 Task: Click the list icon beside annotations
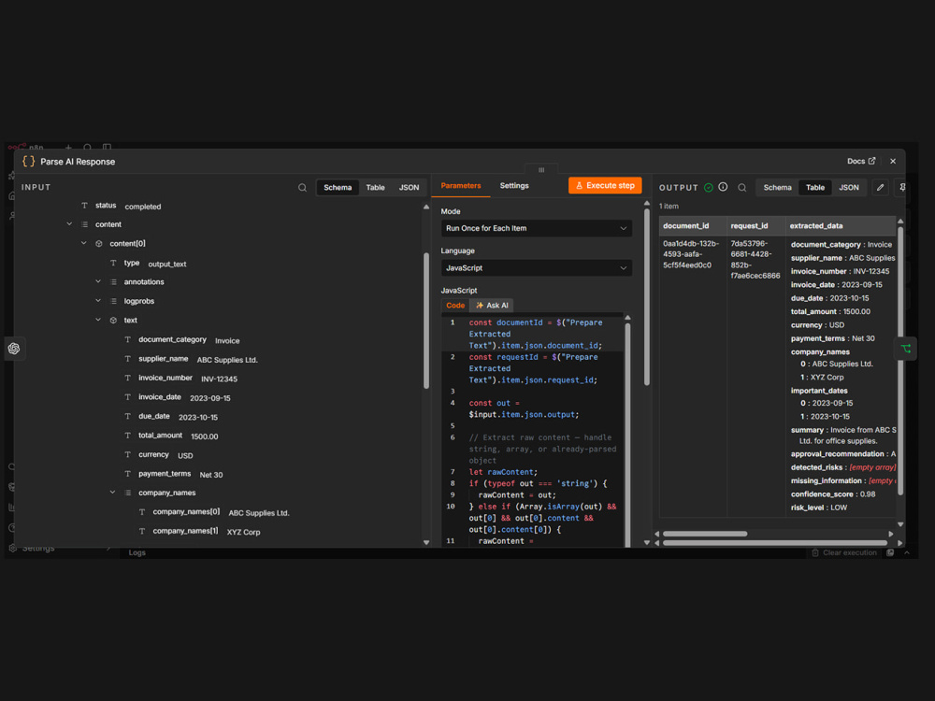tap(113, 282)
